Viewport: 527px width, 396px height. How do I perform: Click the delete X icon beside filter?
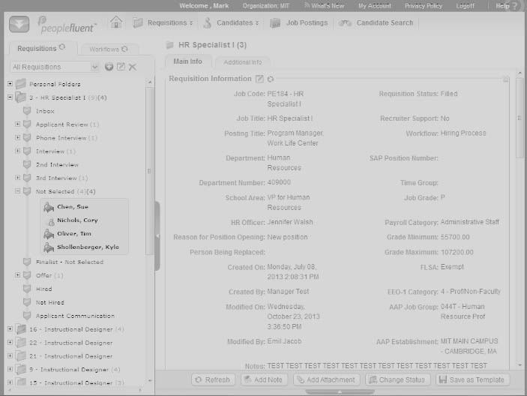[x=133, y=67]
